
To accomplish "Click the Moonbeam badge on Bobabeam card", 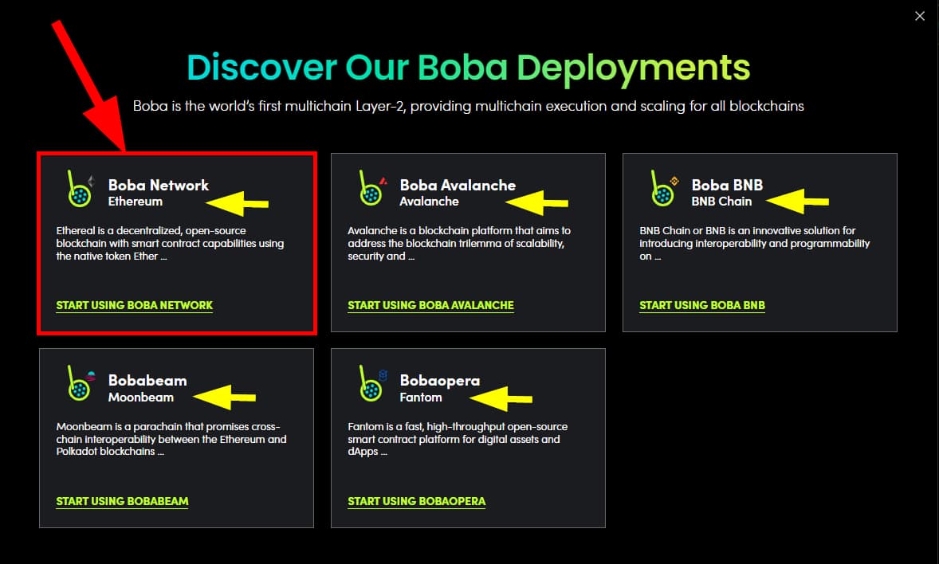I will [x=92, y=374].
